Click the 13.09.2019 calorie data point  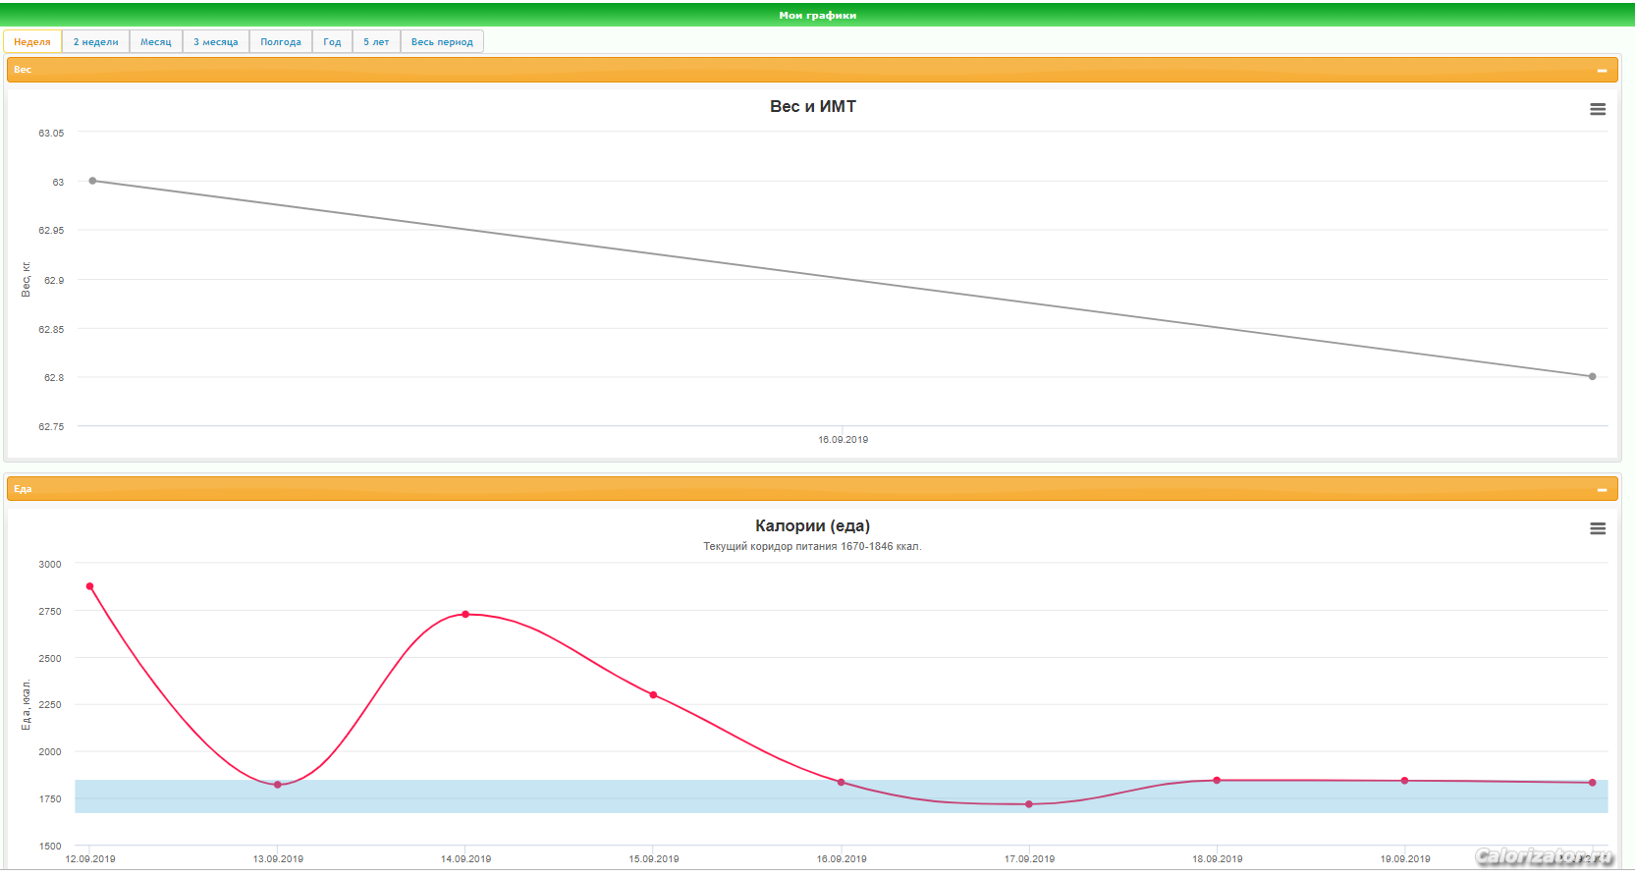[x=278, y=785]
